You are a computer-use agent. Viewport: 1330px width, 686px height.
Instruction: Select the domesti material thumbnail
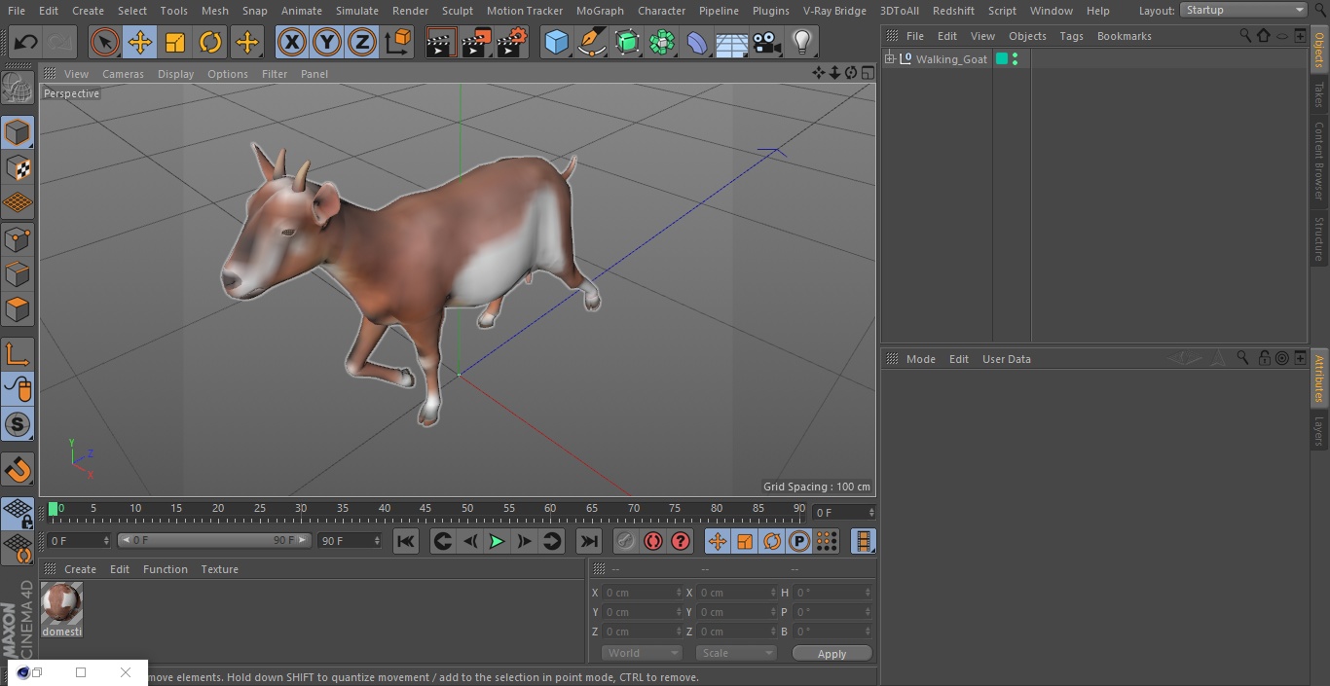point(61,603)
